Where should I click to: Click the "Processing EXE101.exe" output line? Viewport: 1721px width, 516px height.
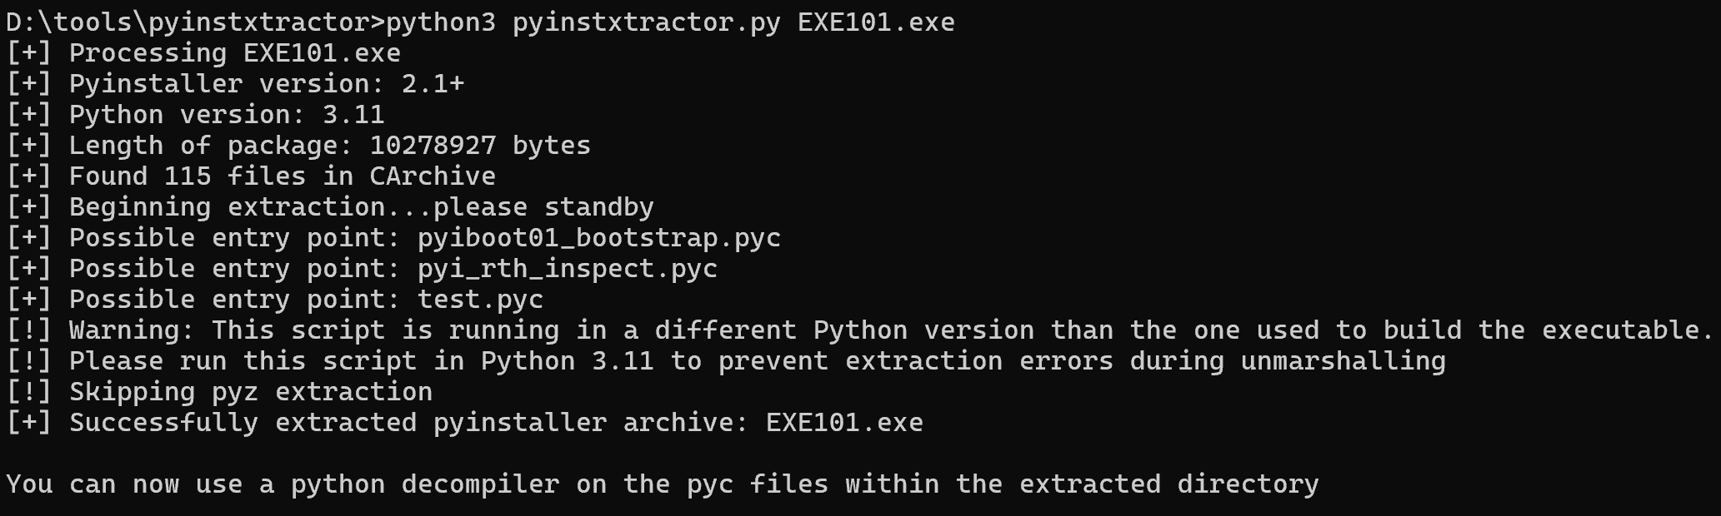click(x=234, y=53)
